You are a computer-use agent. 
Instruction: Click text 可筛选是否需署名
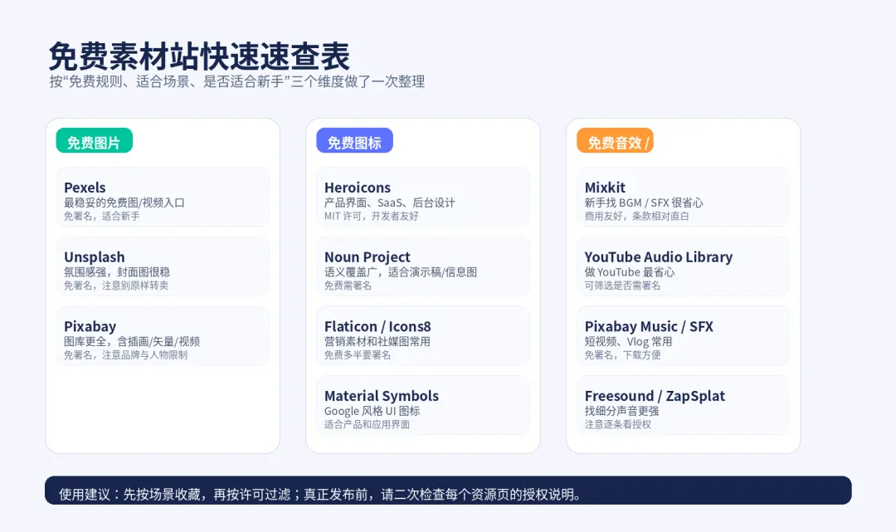tap(622, 286)
